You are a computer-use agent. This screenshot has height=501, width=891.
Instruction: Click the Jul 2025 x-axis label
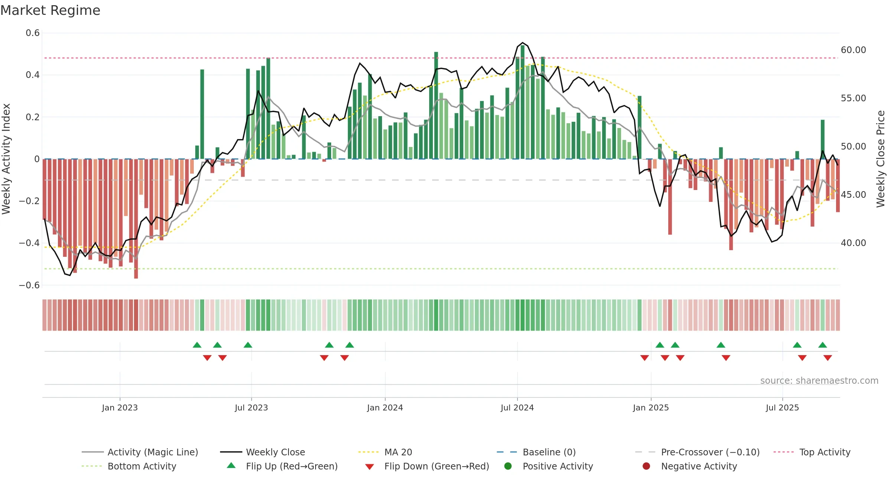782,407
